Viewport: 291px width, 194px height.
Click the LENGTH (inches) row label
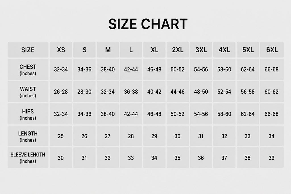click(x=28, y=136)
